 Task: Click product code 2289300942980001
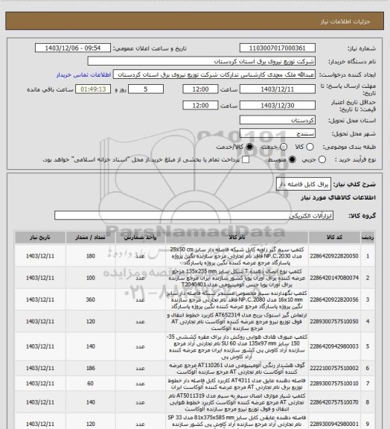point(334,424)
